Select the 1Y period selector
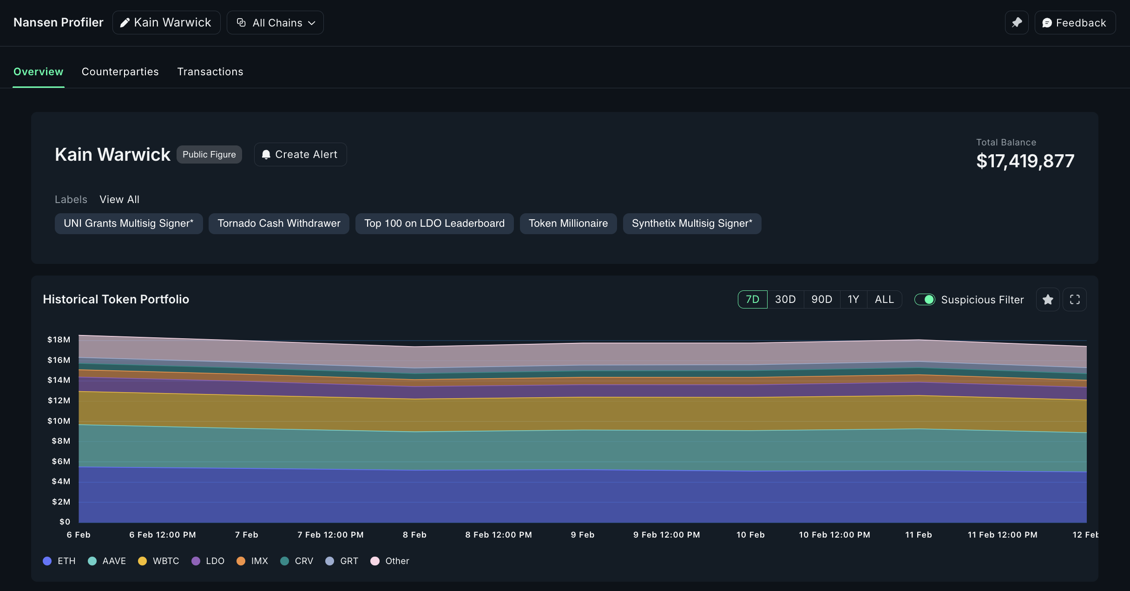The height and width of the screenshot is (591, 1130). click(853, 299)
